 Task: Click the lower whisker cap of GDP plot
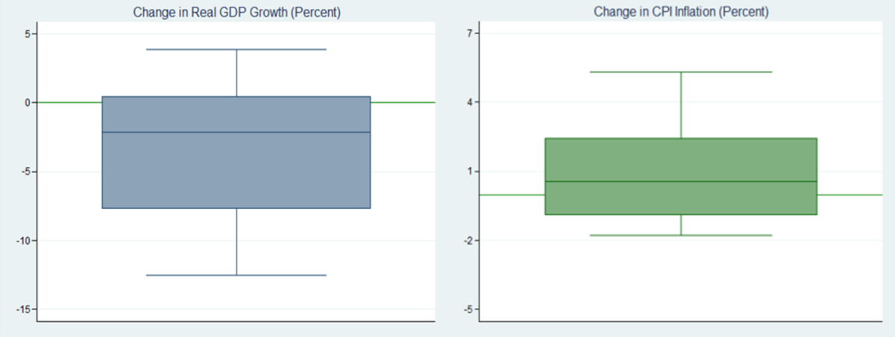[x=236, y=275]
